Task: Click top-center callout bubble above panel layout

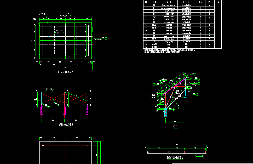Action: (71, 14)
